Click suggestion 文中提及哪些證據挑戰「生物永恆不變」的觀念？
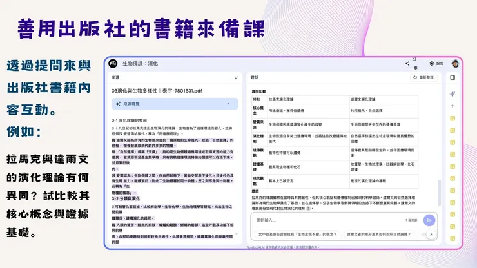This screenshot has height=268, width=477. [297, 235]
